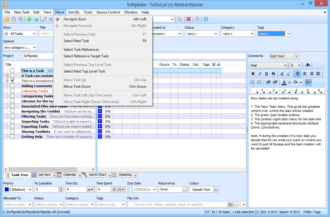This screenshot has height=217, width=330.
Task: Check the 'Getting Help' checkbox
Action: coord(13,136)
